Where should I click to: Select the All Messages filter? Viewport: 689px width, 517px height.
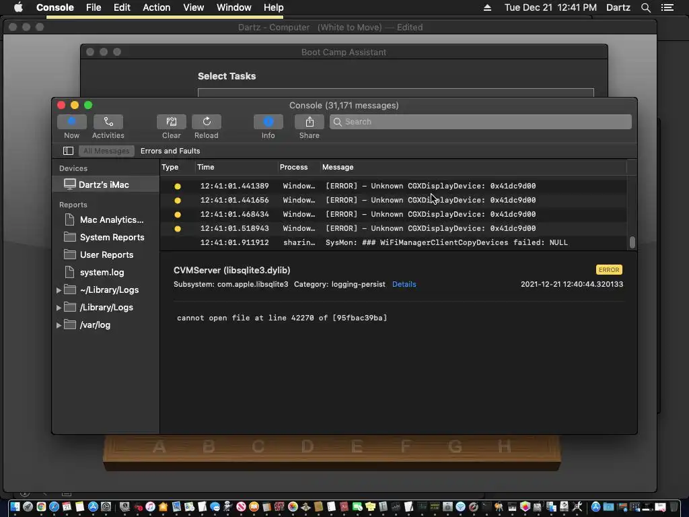click(x=106, y=151)
